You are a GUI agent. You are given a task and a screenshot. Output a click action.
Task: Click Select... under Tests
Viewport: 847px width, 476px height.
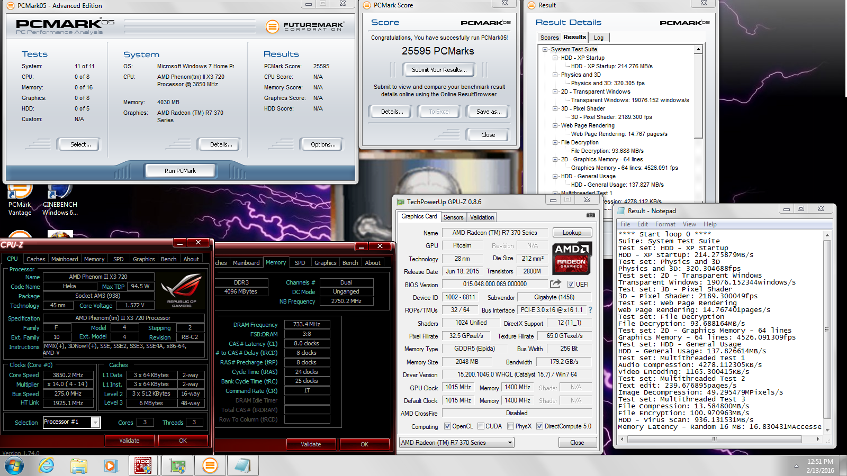[x=80, y=144]
